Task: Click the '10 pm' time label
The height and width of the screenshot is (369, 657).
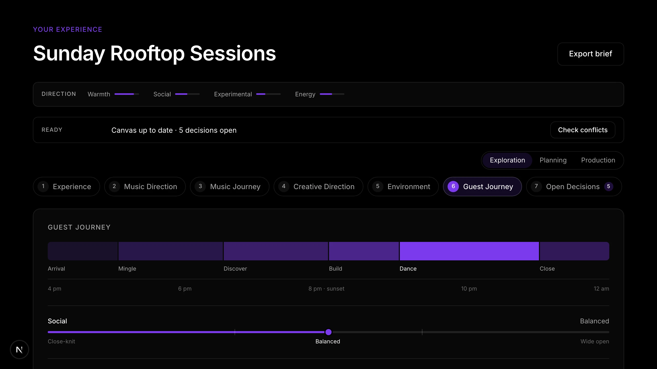Action: [x=469, y=289]
